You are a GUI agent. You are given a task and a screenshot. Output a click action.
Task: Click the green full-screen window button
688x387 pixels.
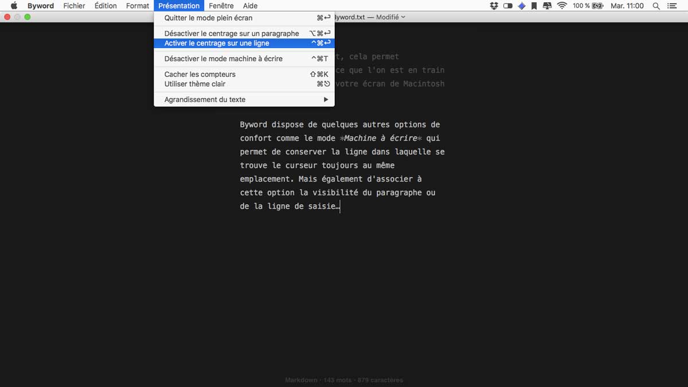(27, 17)
